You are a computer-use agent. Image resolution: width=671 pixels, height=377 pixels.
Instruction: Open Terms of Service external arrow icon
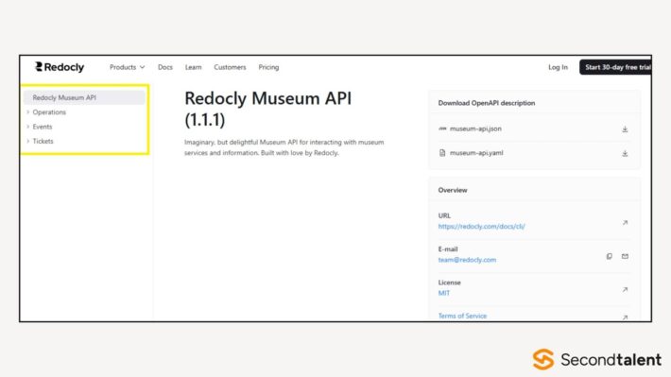[x=625, y=317]
